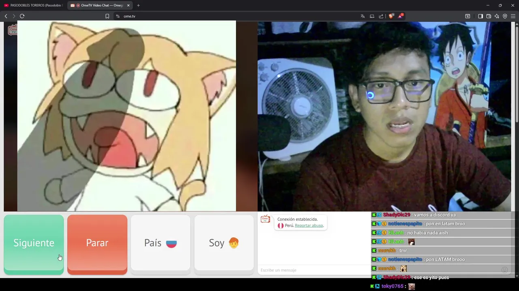Bookmark this page

tap(107, 16)
